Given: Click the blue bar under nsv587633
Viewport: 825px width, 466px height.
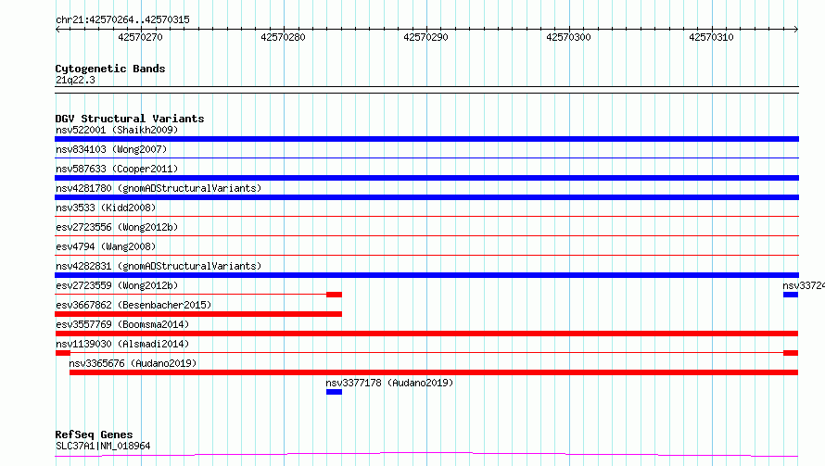Looking at the screenshot, I should (426, 178).
